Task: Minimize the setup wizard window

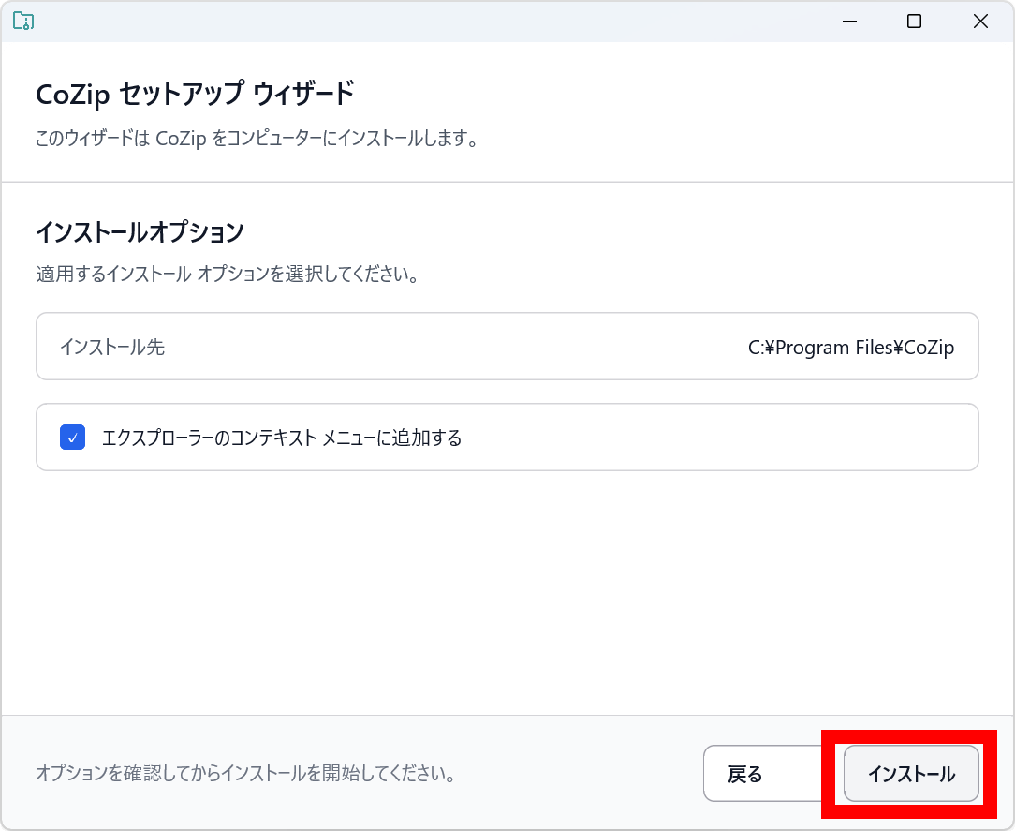Action: 849,22
